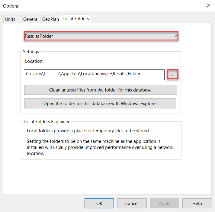
Task: Browse for folder with the ellipsis button
Action: (x=172, y=74)
